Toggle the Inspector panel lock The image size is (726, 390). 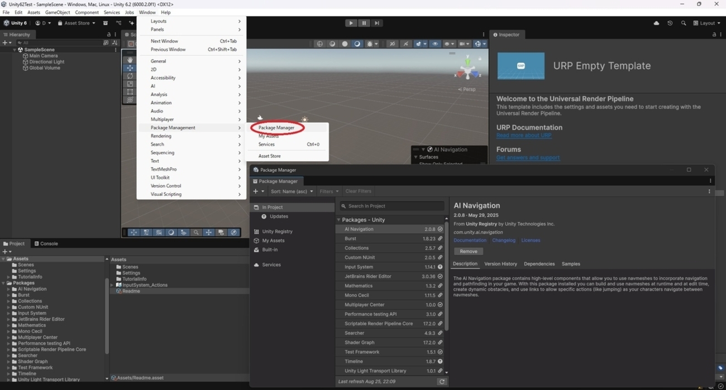point(714,35)
